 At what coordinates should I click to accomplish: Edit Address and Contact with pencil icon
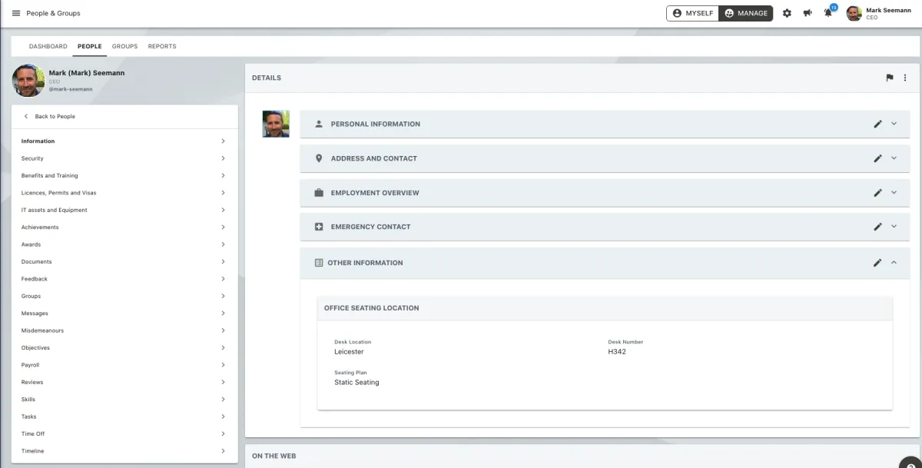point(877,158)
